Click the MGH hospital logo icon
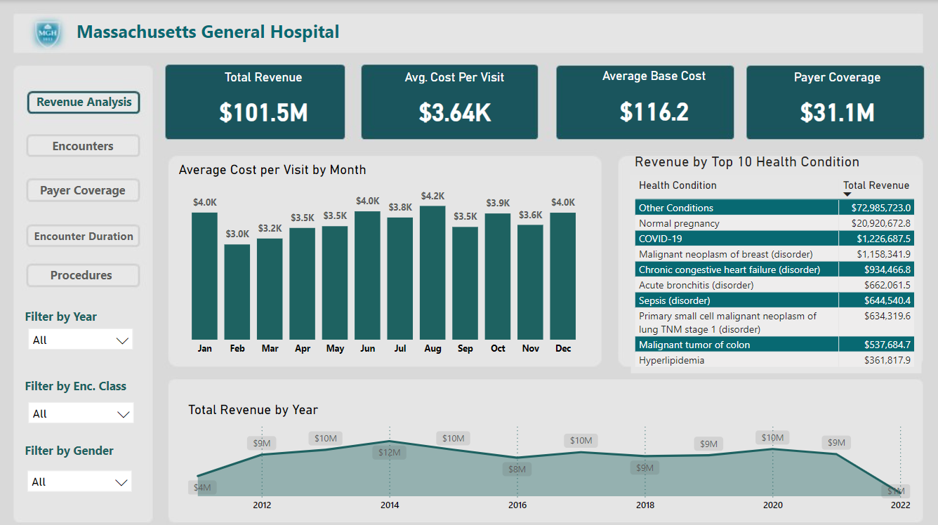938x525 pixels. coord(48,33)
